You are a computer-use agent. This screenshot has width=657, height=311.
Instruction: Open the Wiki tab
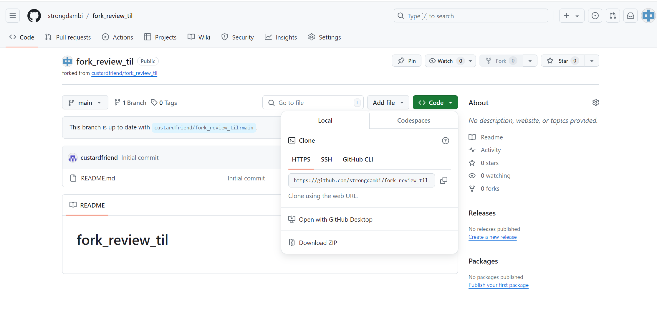coord(199,37)
